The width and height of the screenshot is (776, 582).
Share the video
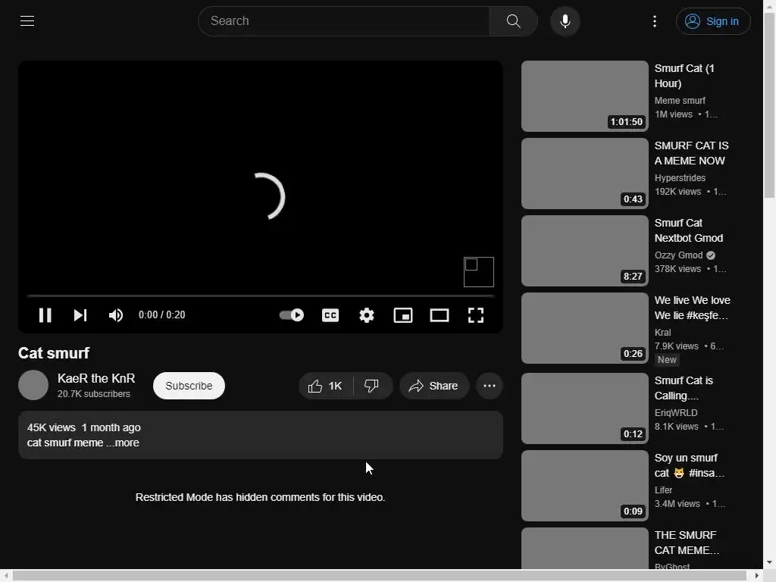(434, 386)
